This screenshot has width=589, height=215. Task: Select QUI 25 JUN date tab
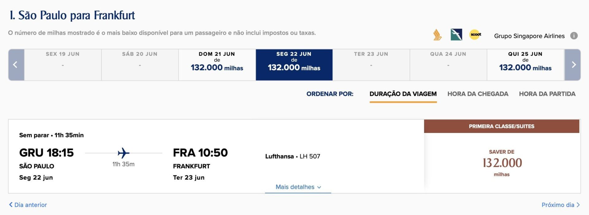coord(525,65)
